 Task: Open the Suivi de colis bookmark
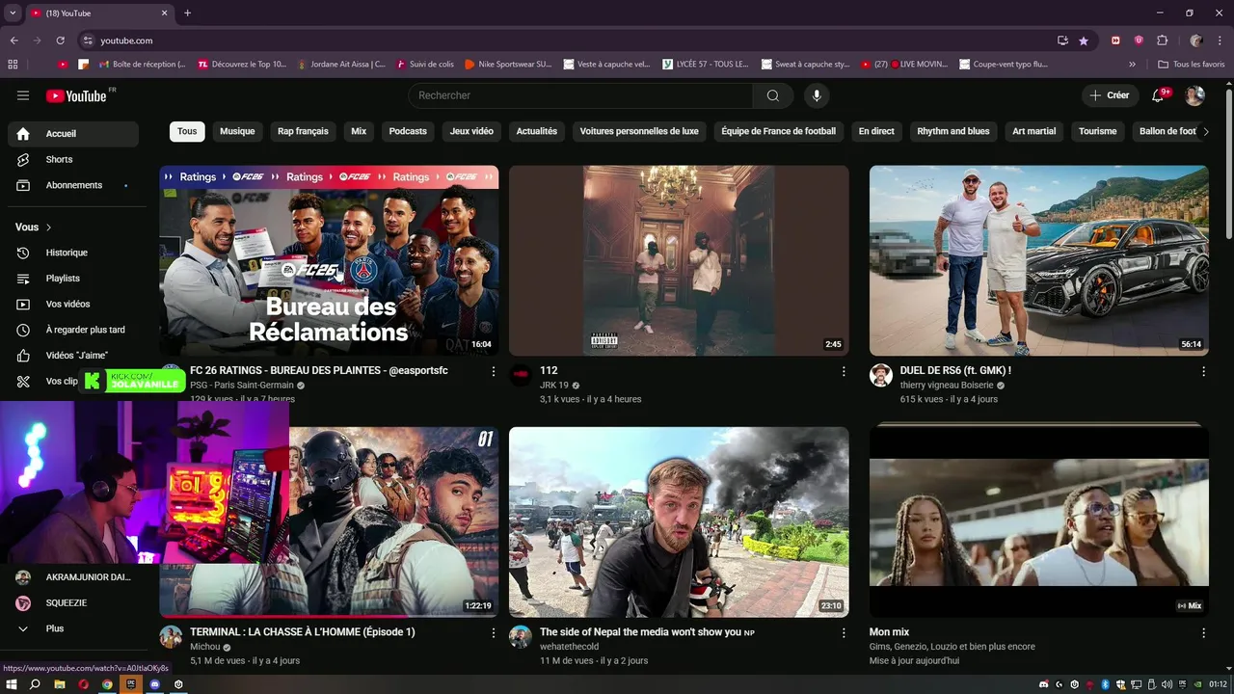coord(425,64)
